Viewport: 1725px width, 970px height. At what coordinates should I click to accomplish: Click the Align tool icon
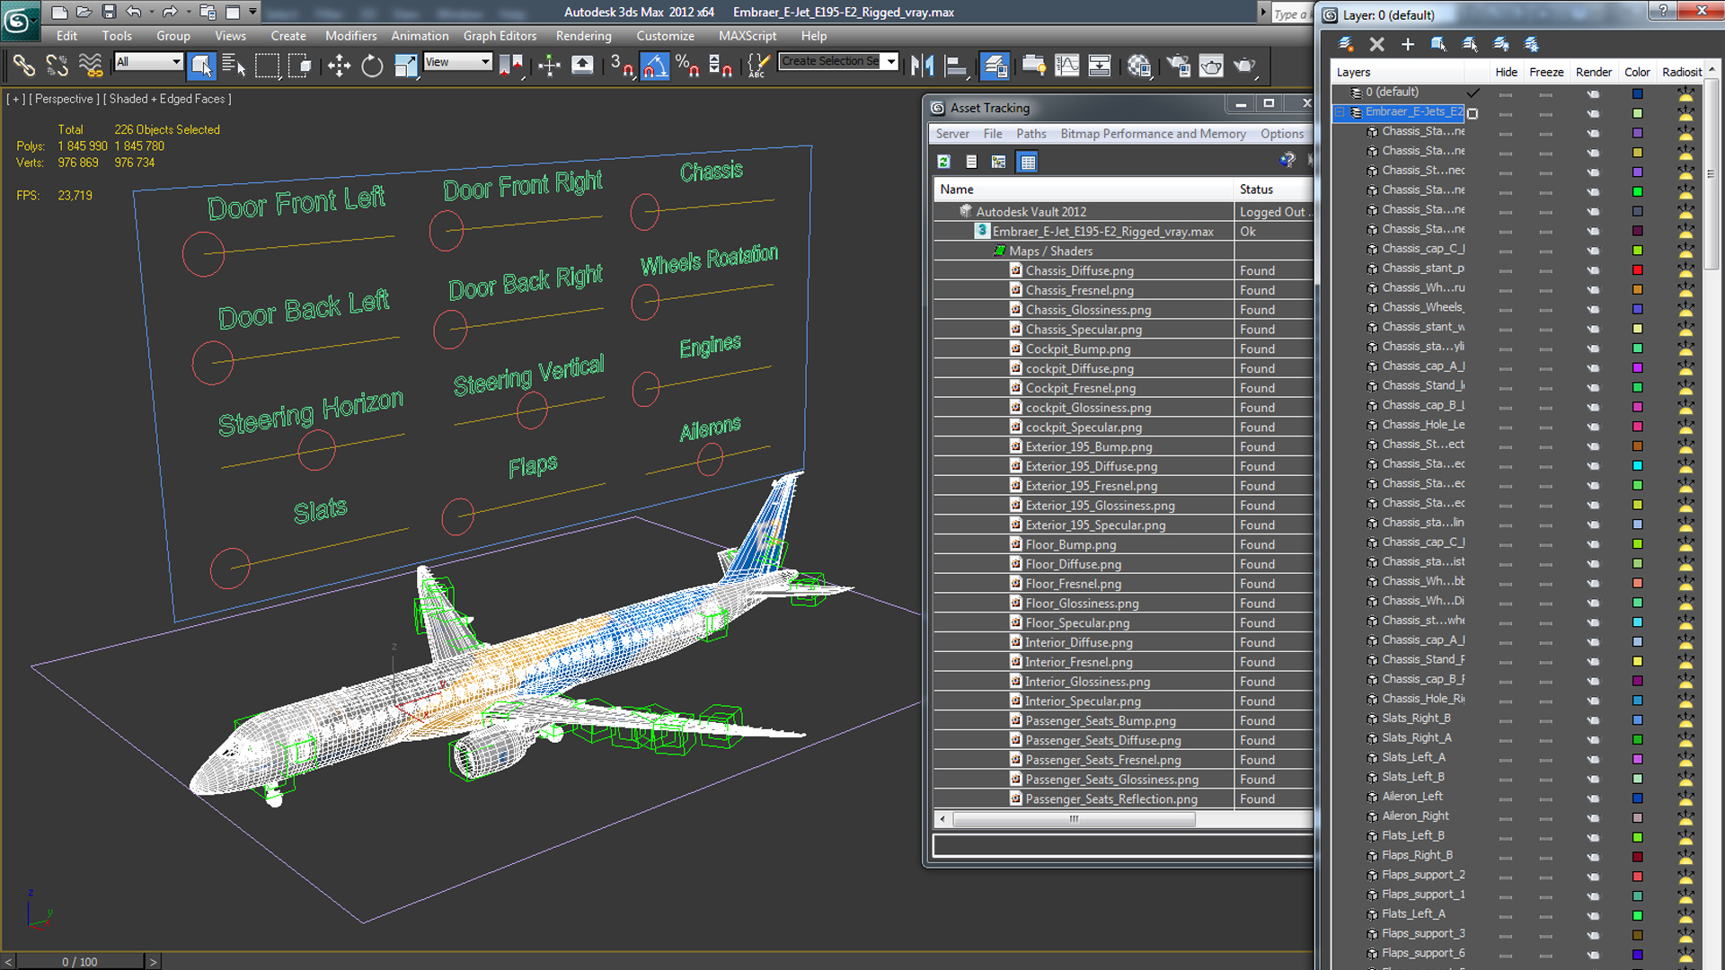click(x=956, y=66)
